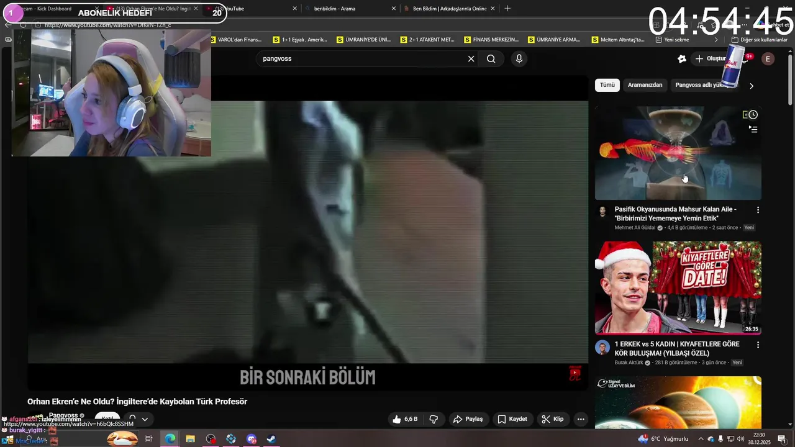Open Burak Aktürk channel avatar
This screenshot has width=795, height=447.
coord(602,347)
